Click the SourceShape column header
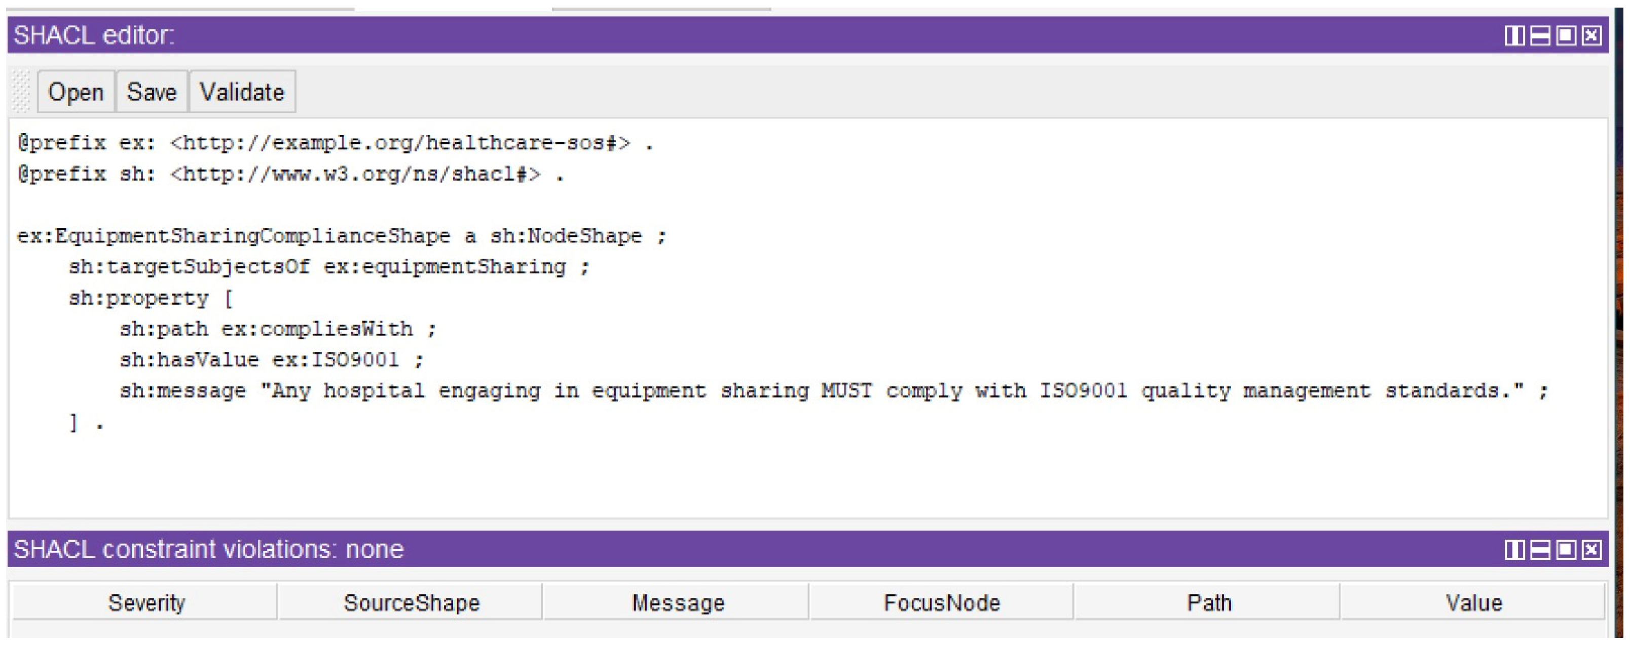Screen dimensions: 1630x646 click(x=411, y=602)
